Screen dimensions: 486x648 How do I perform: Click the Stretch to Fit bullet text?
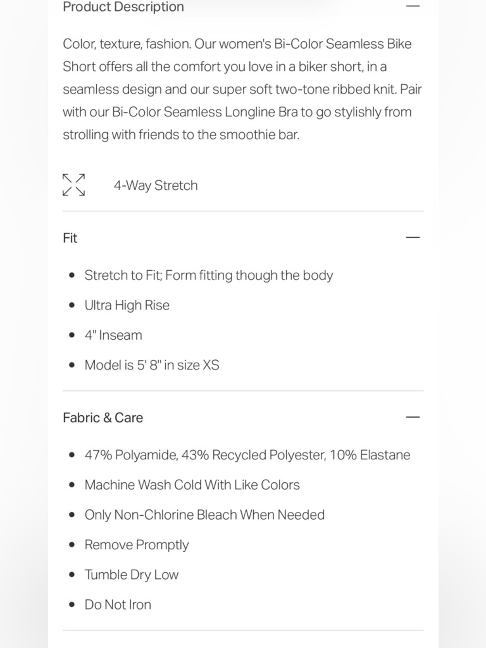(x=208, y=275)
